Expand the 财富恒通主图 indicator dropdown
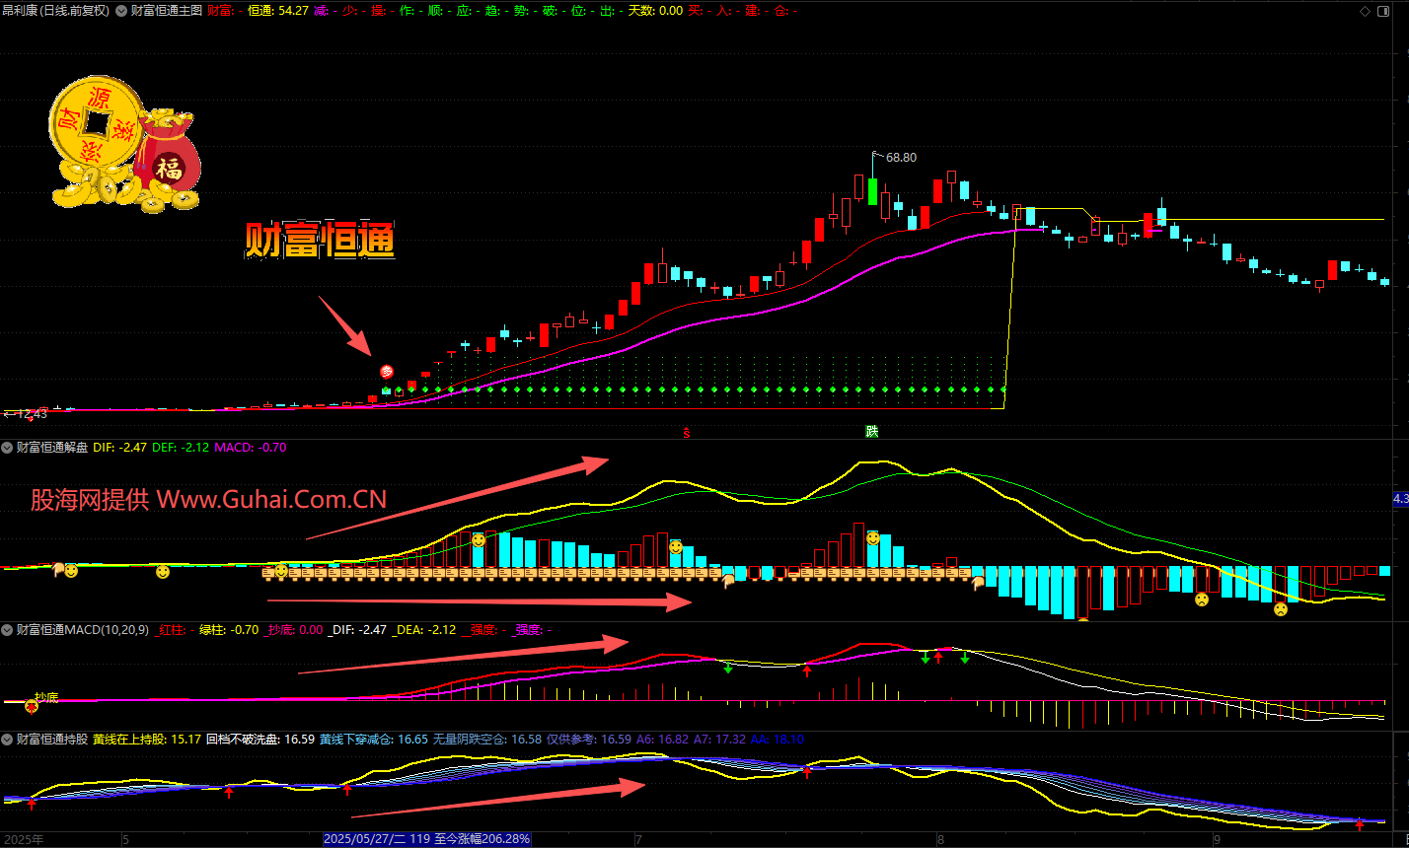Image resolution: width=1409 pixels, height=848 pixels. [121, 11]
